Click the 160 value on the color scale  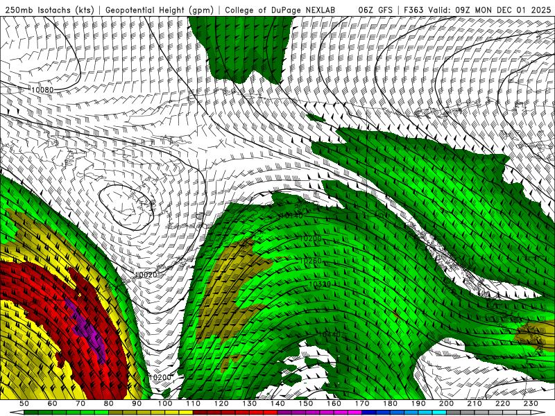[334, 404]
